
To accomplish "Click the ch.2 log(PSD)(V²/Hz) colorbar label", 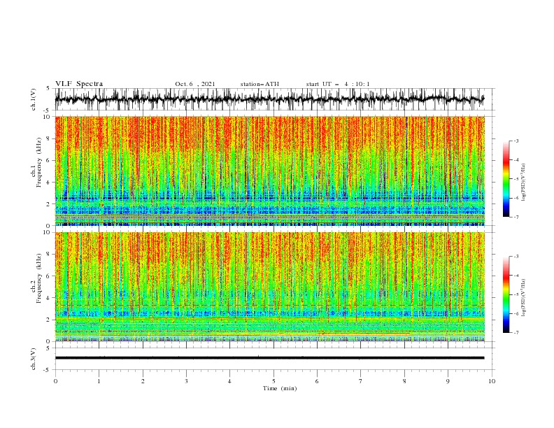I will point(523,298).
